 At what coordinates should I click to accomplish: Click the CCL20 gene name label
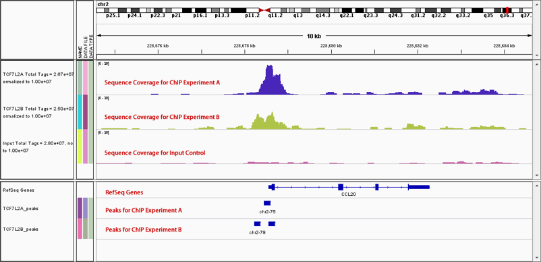pyautogui.click(x=349, y=194)
